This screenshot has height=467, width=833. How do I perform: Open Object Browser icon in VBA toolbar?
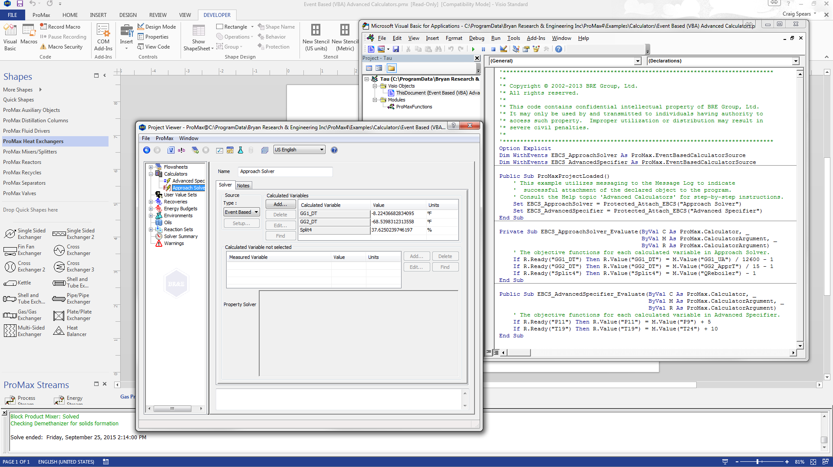[536, 49]
